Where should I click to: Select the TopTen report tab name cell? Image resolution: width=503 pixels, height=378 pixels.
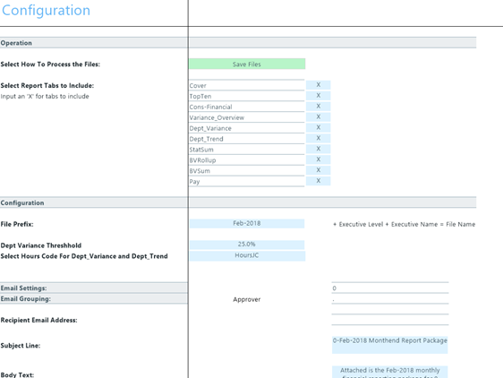(x=247, y=96)
